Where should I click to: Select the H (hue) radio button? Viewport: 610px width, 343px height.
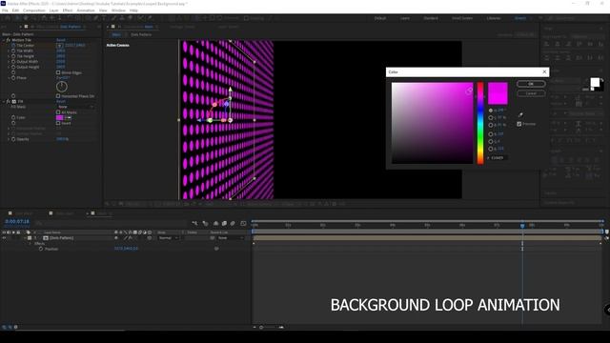491,111
